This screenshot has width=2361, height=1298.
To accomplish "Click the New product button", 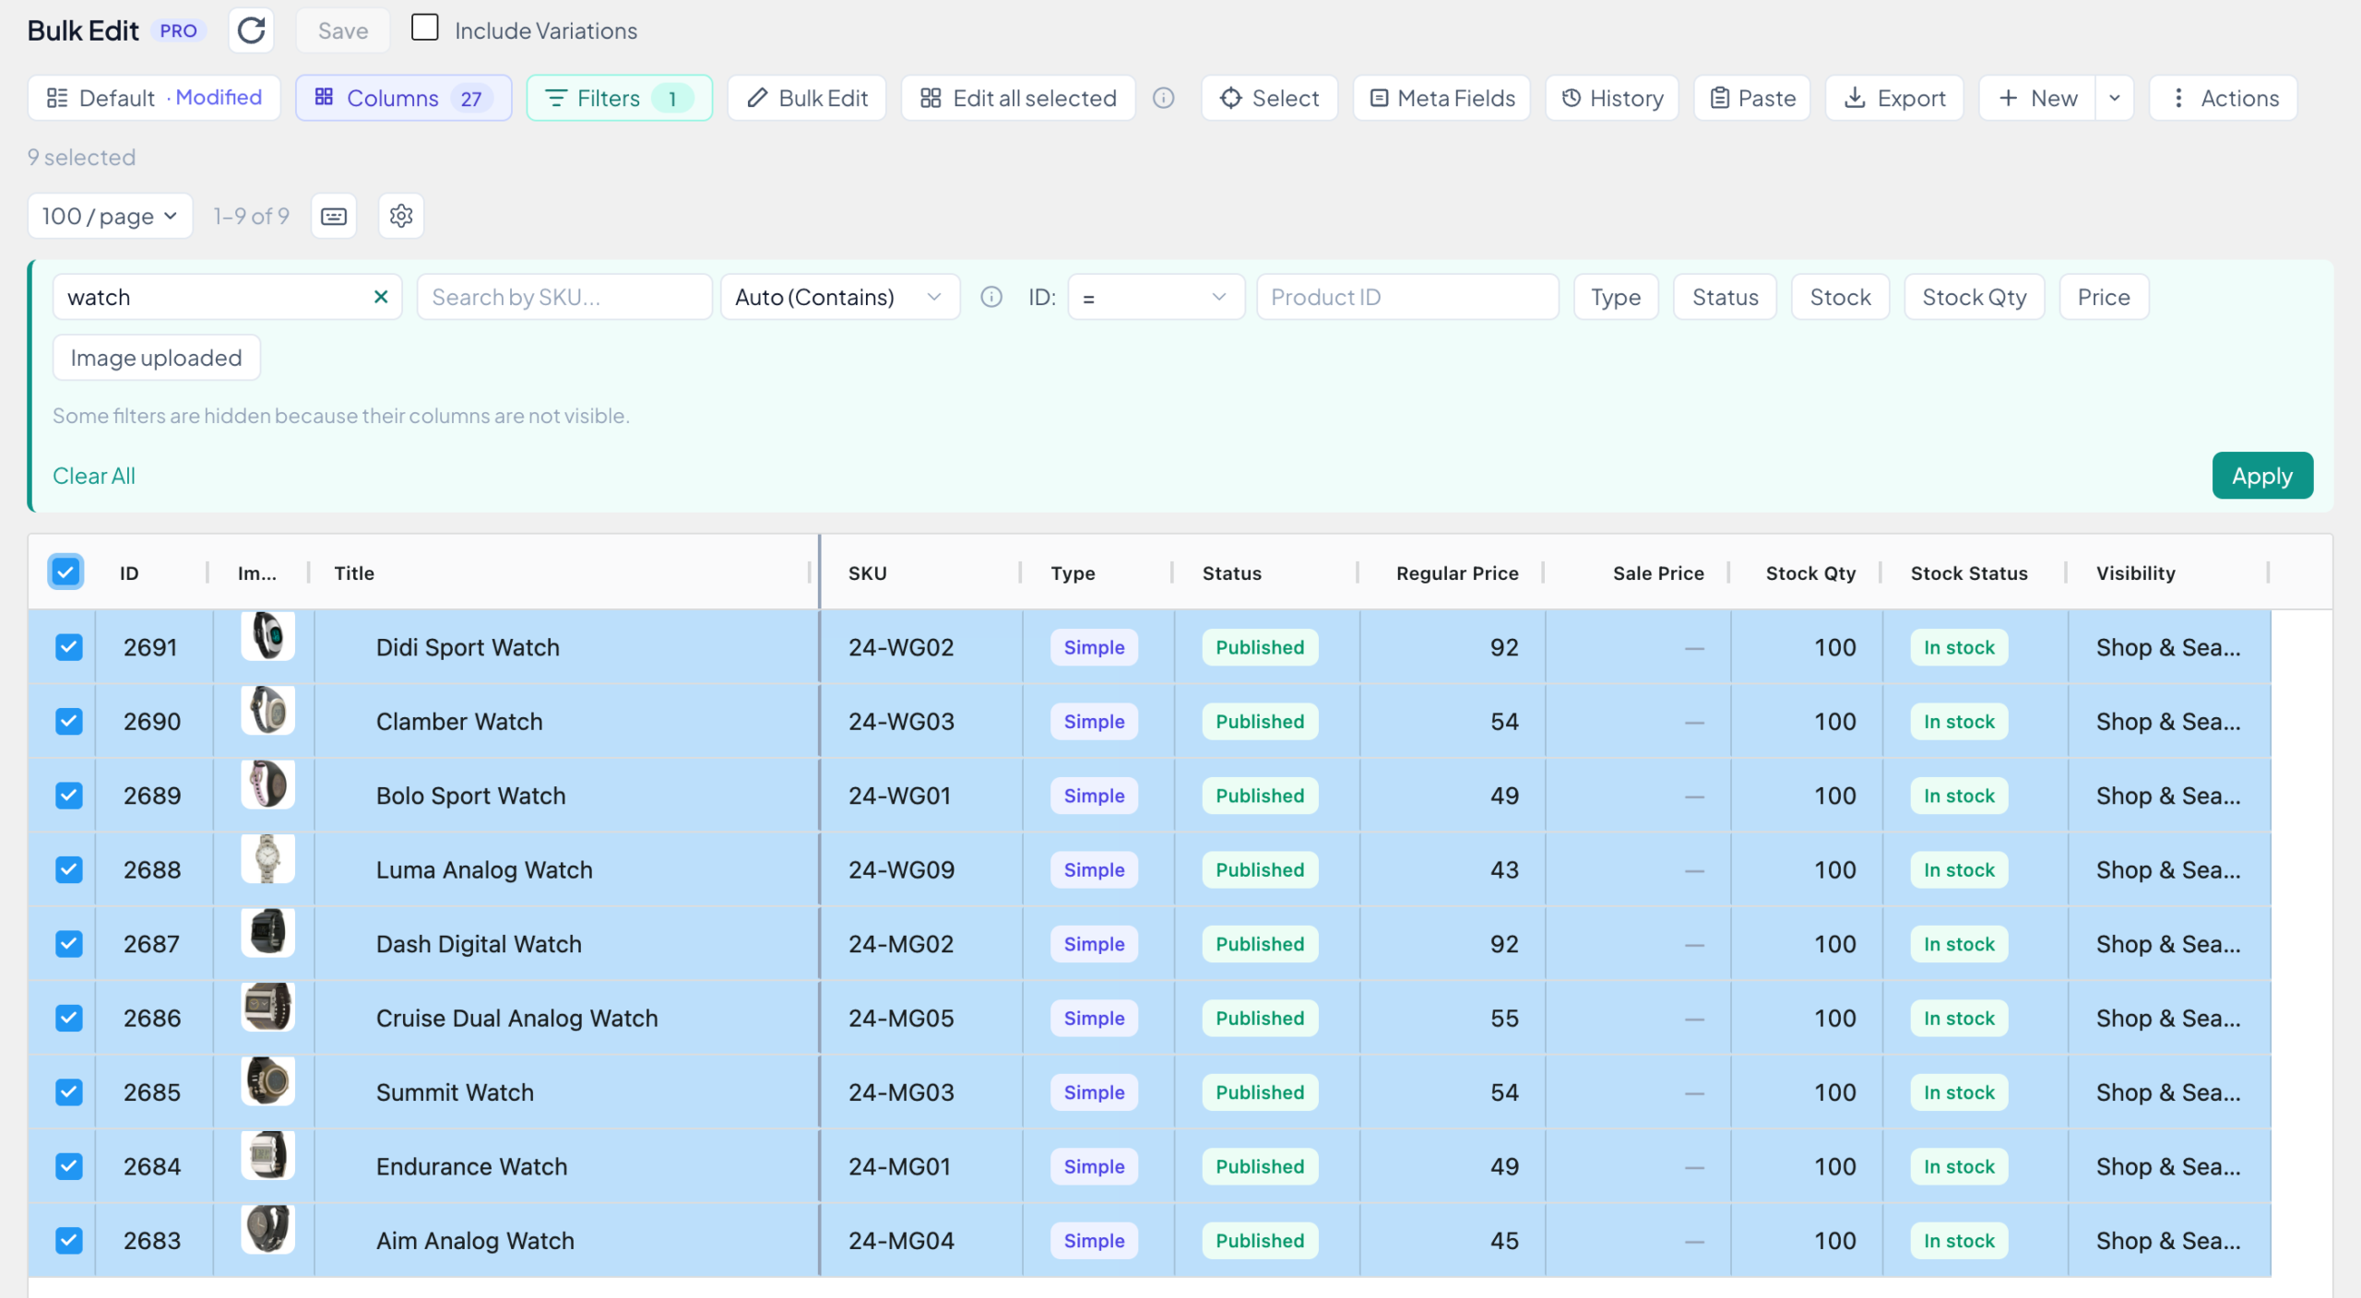I will [2037, 98].
